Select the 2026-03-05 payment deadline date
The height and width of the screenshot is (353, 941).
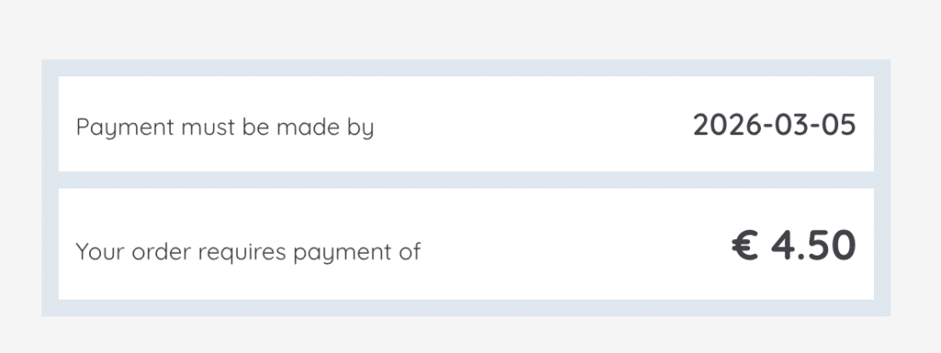pos(774,125)
